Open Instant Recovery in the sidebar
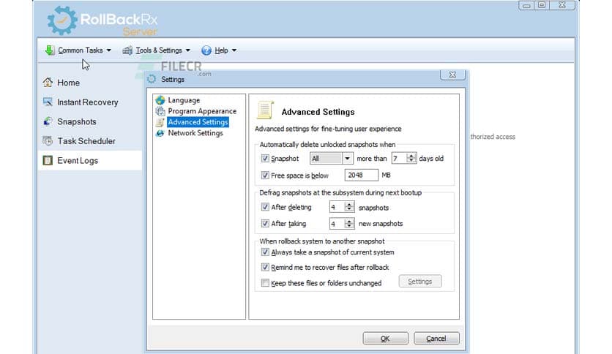Viewport: 612px width, 354px height. [87, 102]
